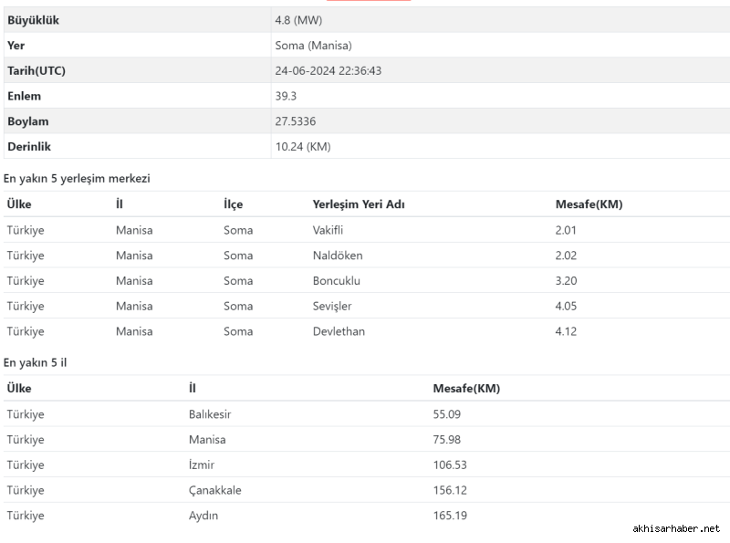Click the date value 24-06-2024 22:36:43
The width and height of the screenshot is (730, 543).
coord(328,70)
